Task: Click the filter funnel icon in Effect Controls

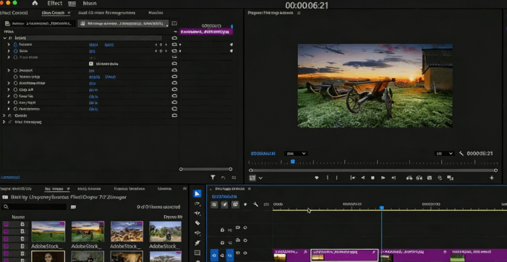Action: pos(213,178)
